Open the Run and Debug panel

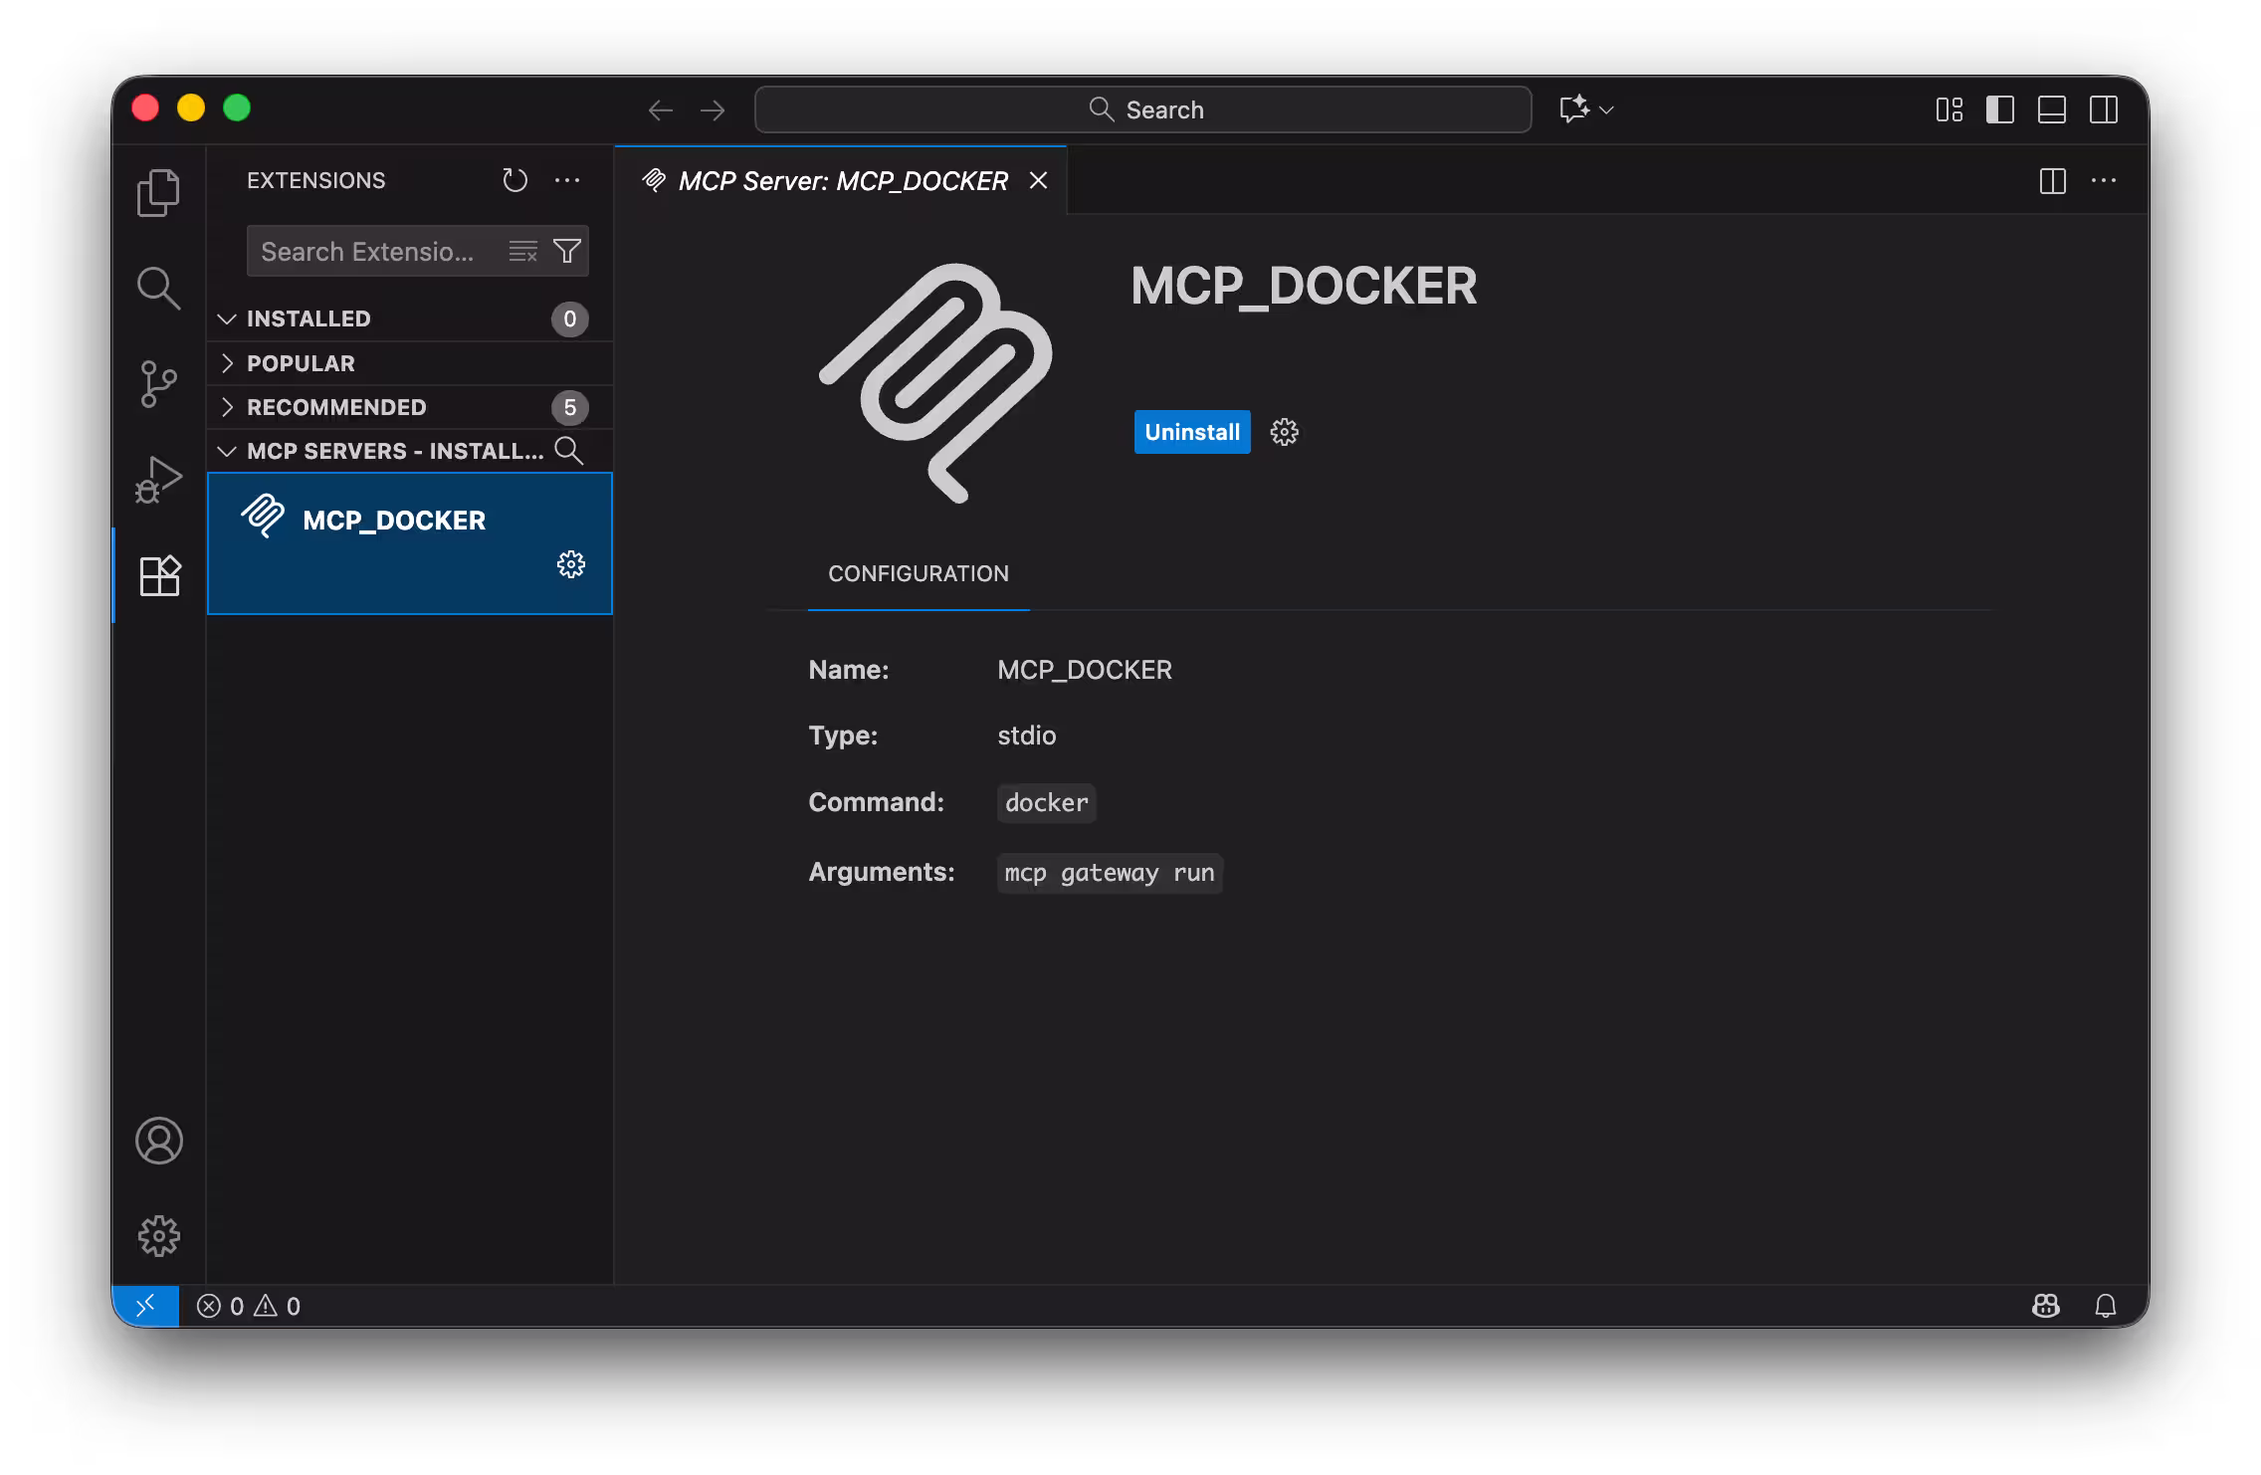click(156, 479)
